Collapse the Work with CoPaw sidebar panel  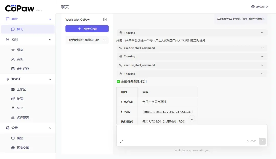[105, 20]
